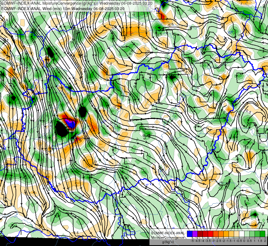Image resolution: width=268 pixels, height=246 pixels.
Task: Click the MoistureConvergence label in the legend box
Action: point(168,238)
